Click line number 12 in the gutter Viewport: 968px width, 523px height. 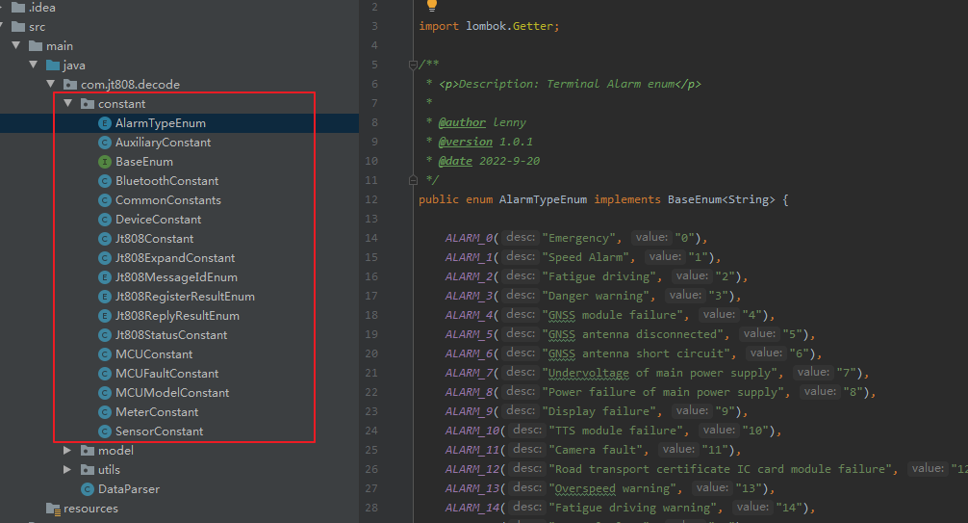click(x=371, y=199)
